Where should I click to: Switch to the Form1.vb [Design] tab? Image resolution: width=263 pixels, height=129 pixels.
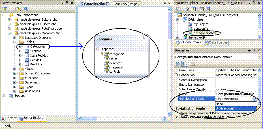pyautogui.click(x=126, y=4)
